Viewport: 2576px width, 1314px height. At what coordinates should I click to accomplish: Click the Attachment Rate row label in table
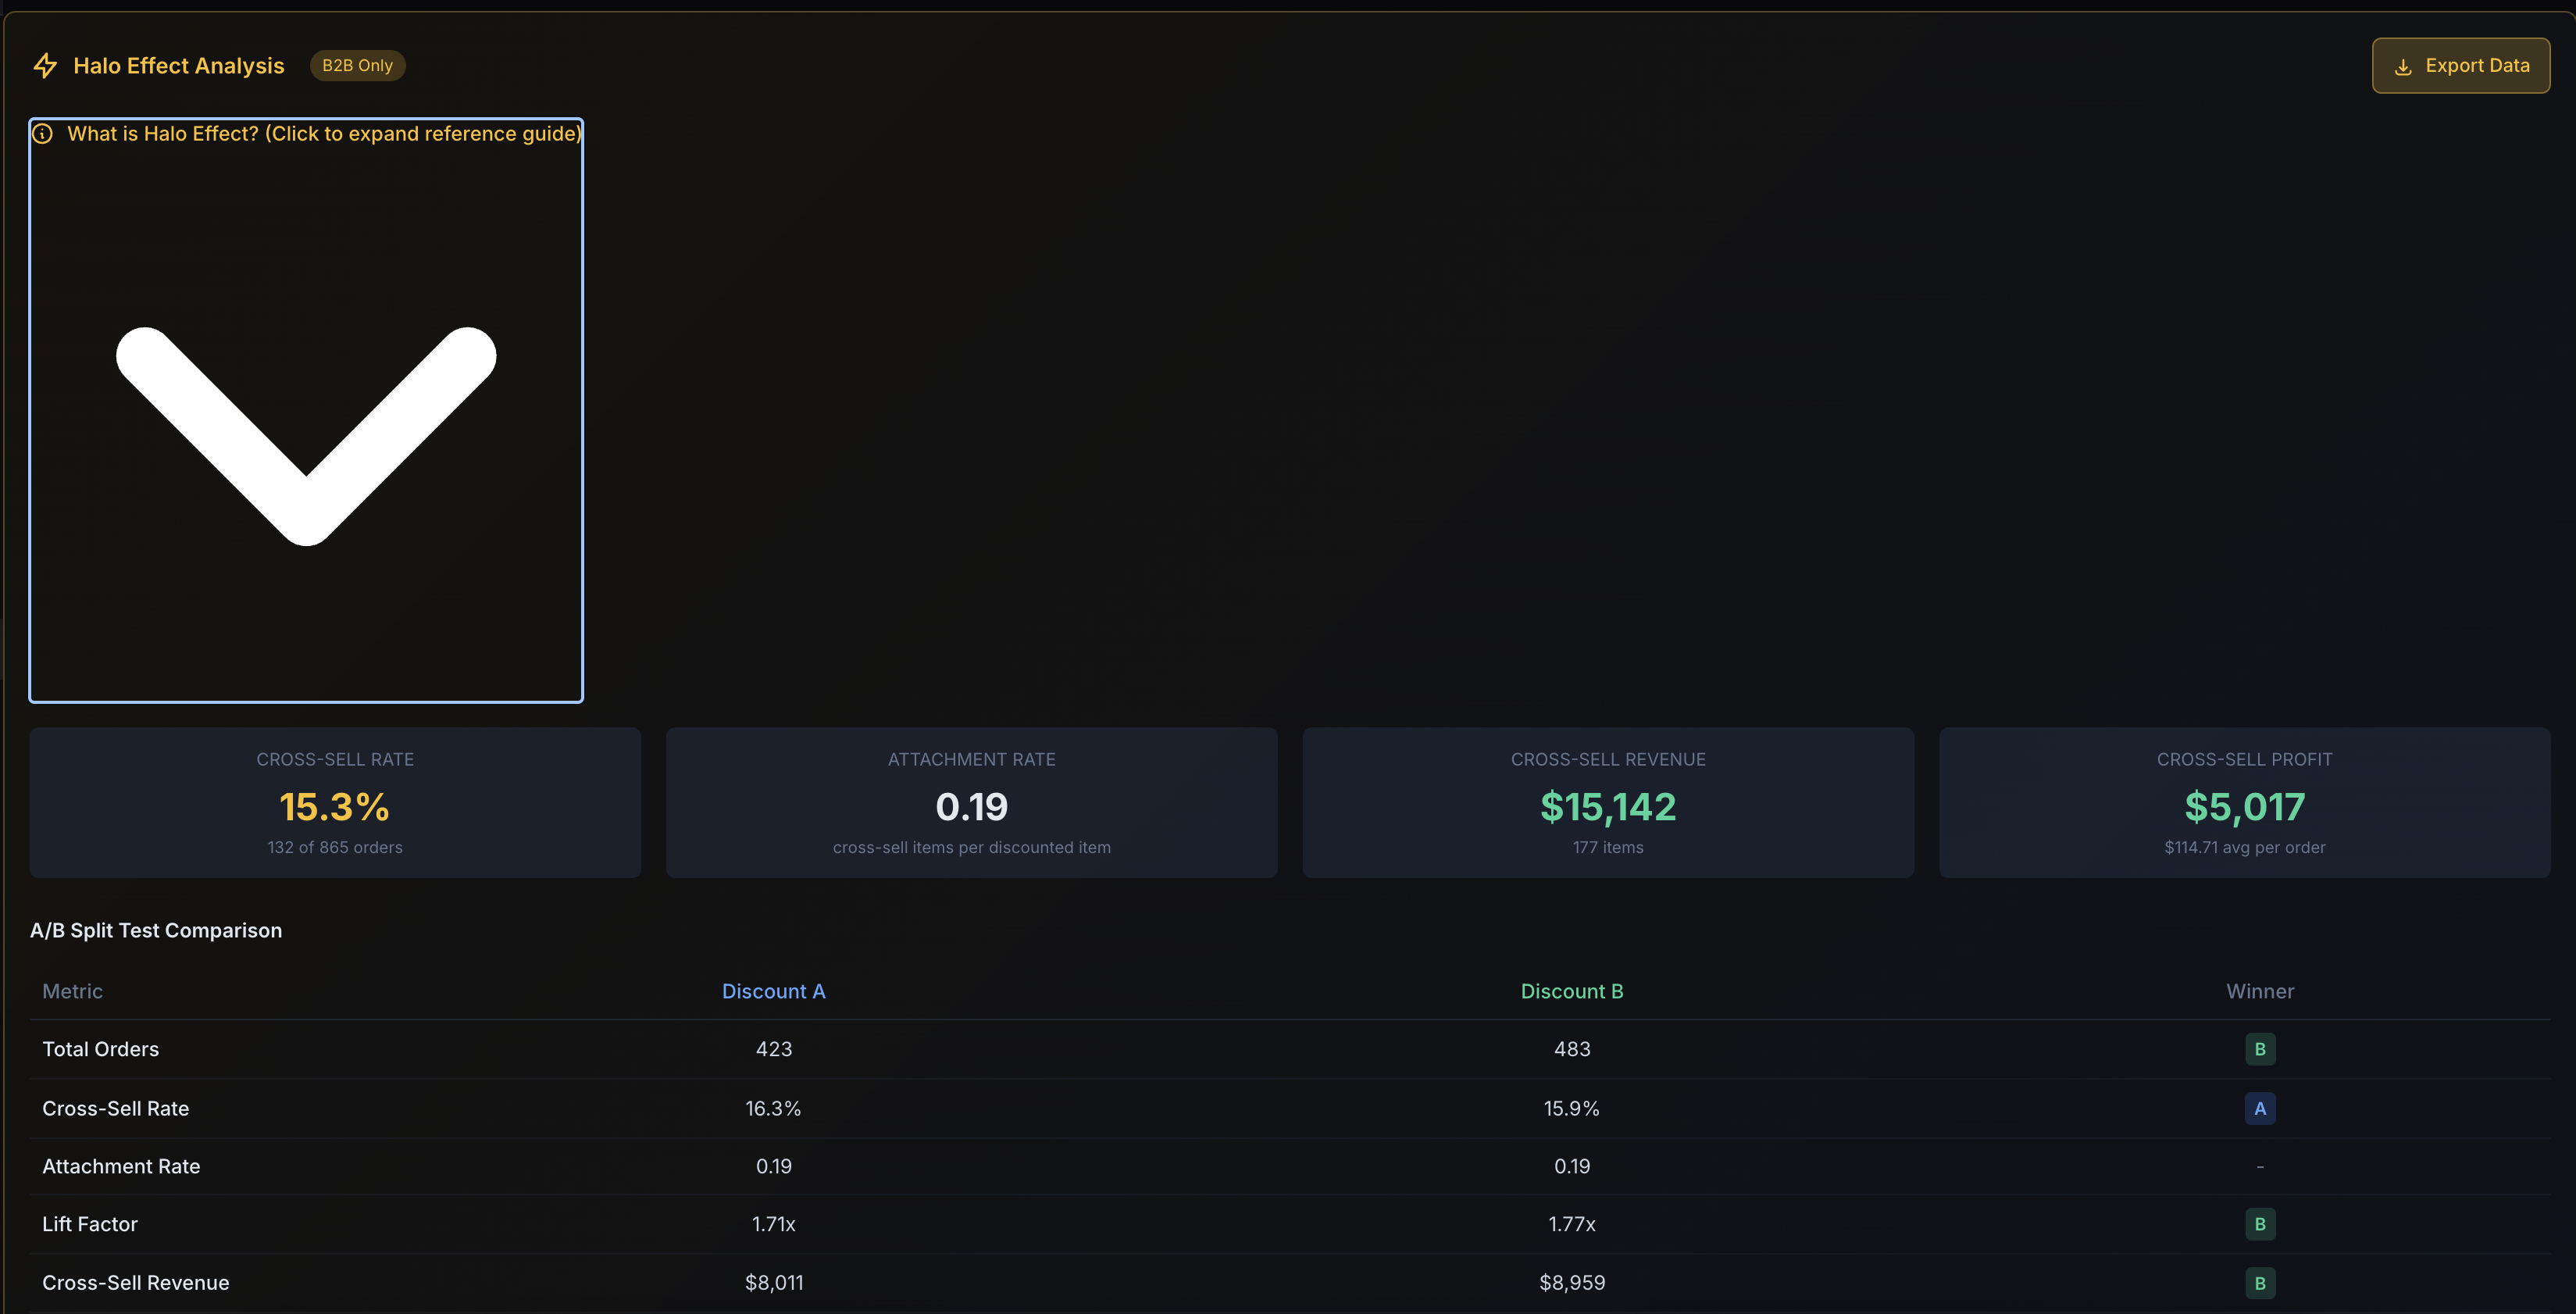[121, 1166]
